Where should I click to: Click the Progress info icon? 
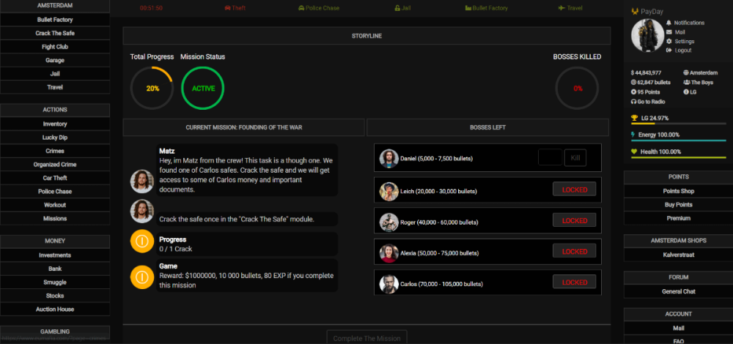pos(141,243)
